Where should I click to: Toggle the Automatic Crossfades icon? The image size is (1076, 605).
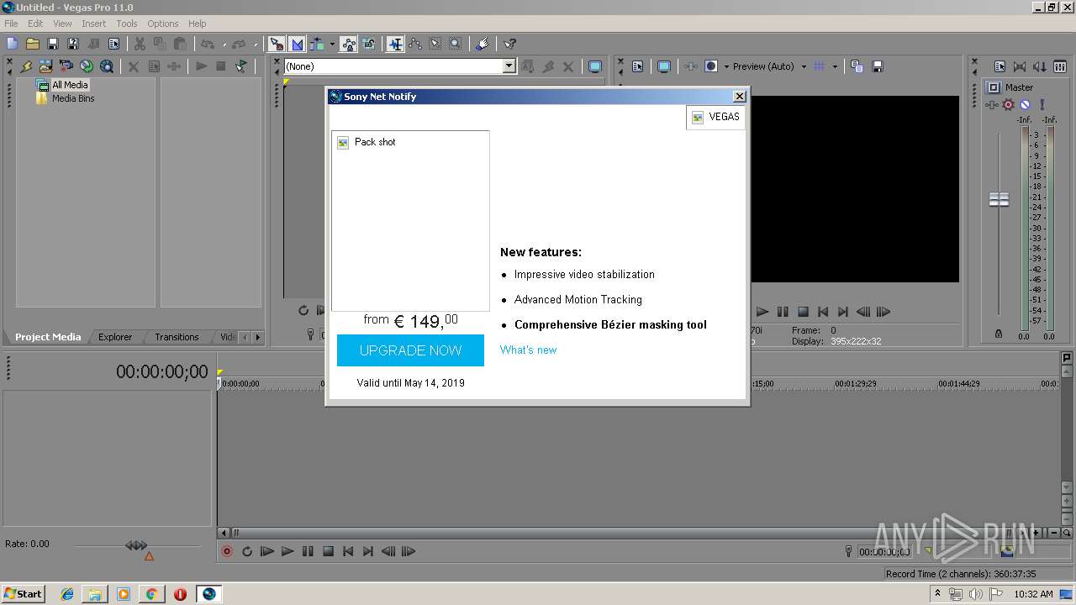point(297,44)
